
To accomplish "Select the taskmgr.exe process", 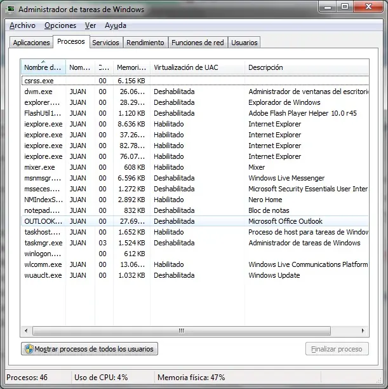I will (x=195, y=243).
